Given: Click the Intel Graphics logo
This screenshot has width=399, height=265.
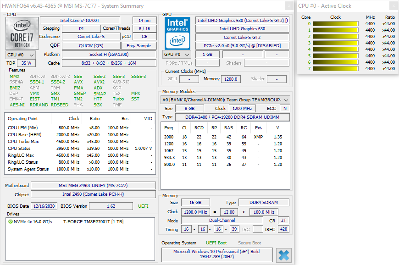Looking at the screenshot, I should pos(177,33).
